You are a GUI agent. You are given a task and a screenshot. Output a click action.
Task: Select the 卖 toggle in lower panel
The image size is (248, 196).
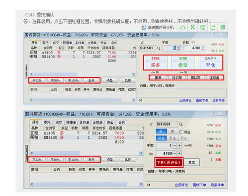(172, 131)
